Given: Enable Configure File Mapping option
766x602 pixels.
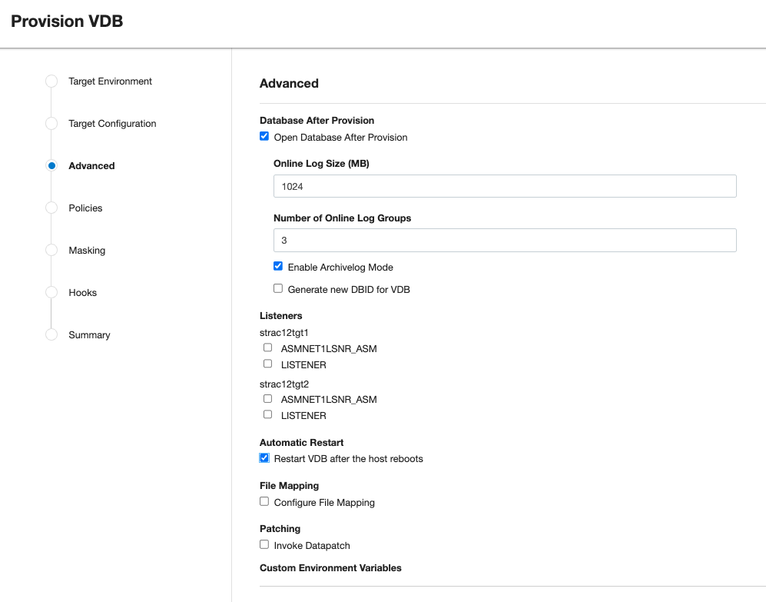Looking at the screenshot, I should 264,502.
